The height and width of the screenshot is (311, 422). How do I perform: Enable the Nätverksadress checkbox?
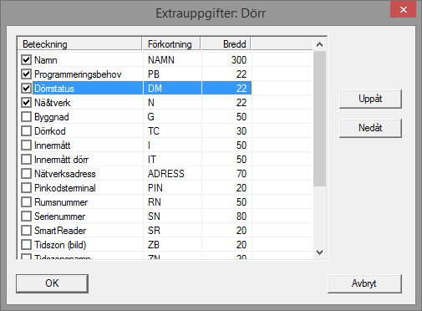(26, 174)
